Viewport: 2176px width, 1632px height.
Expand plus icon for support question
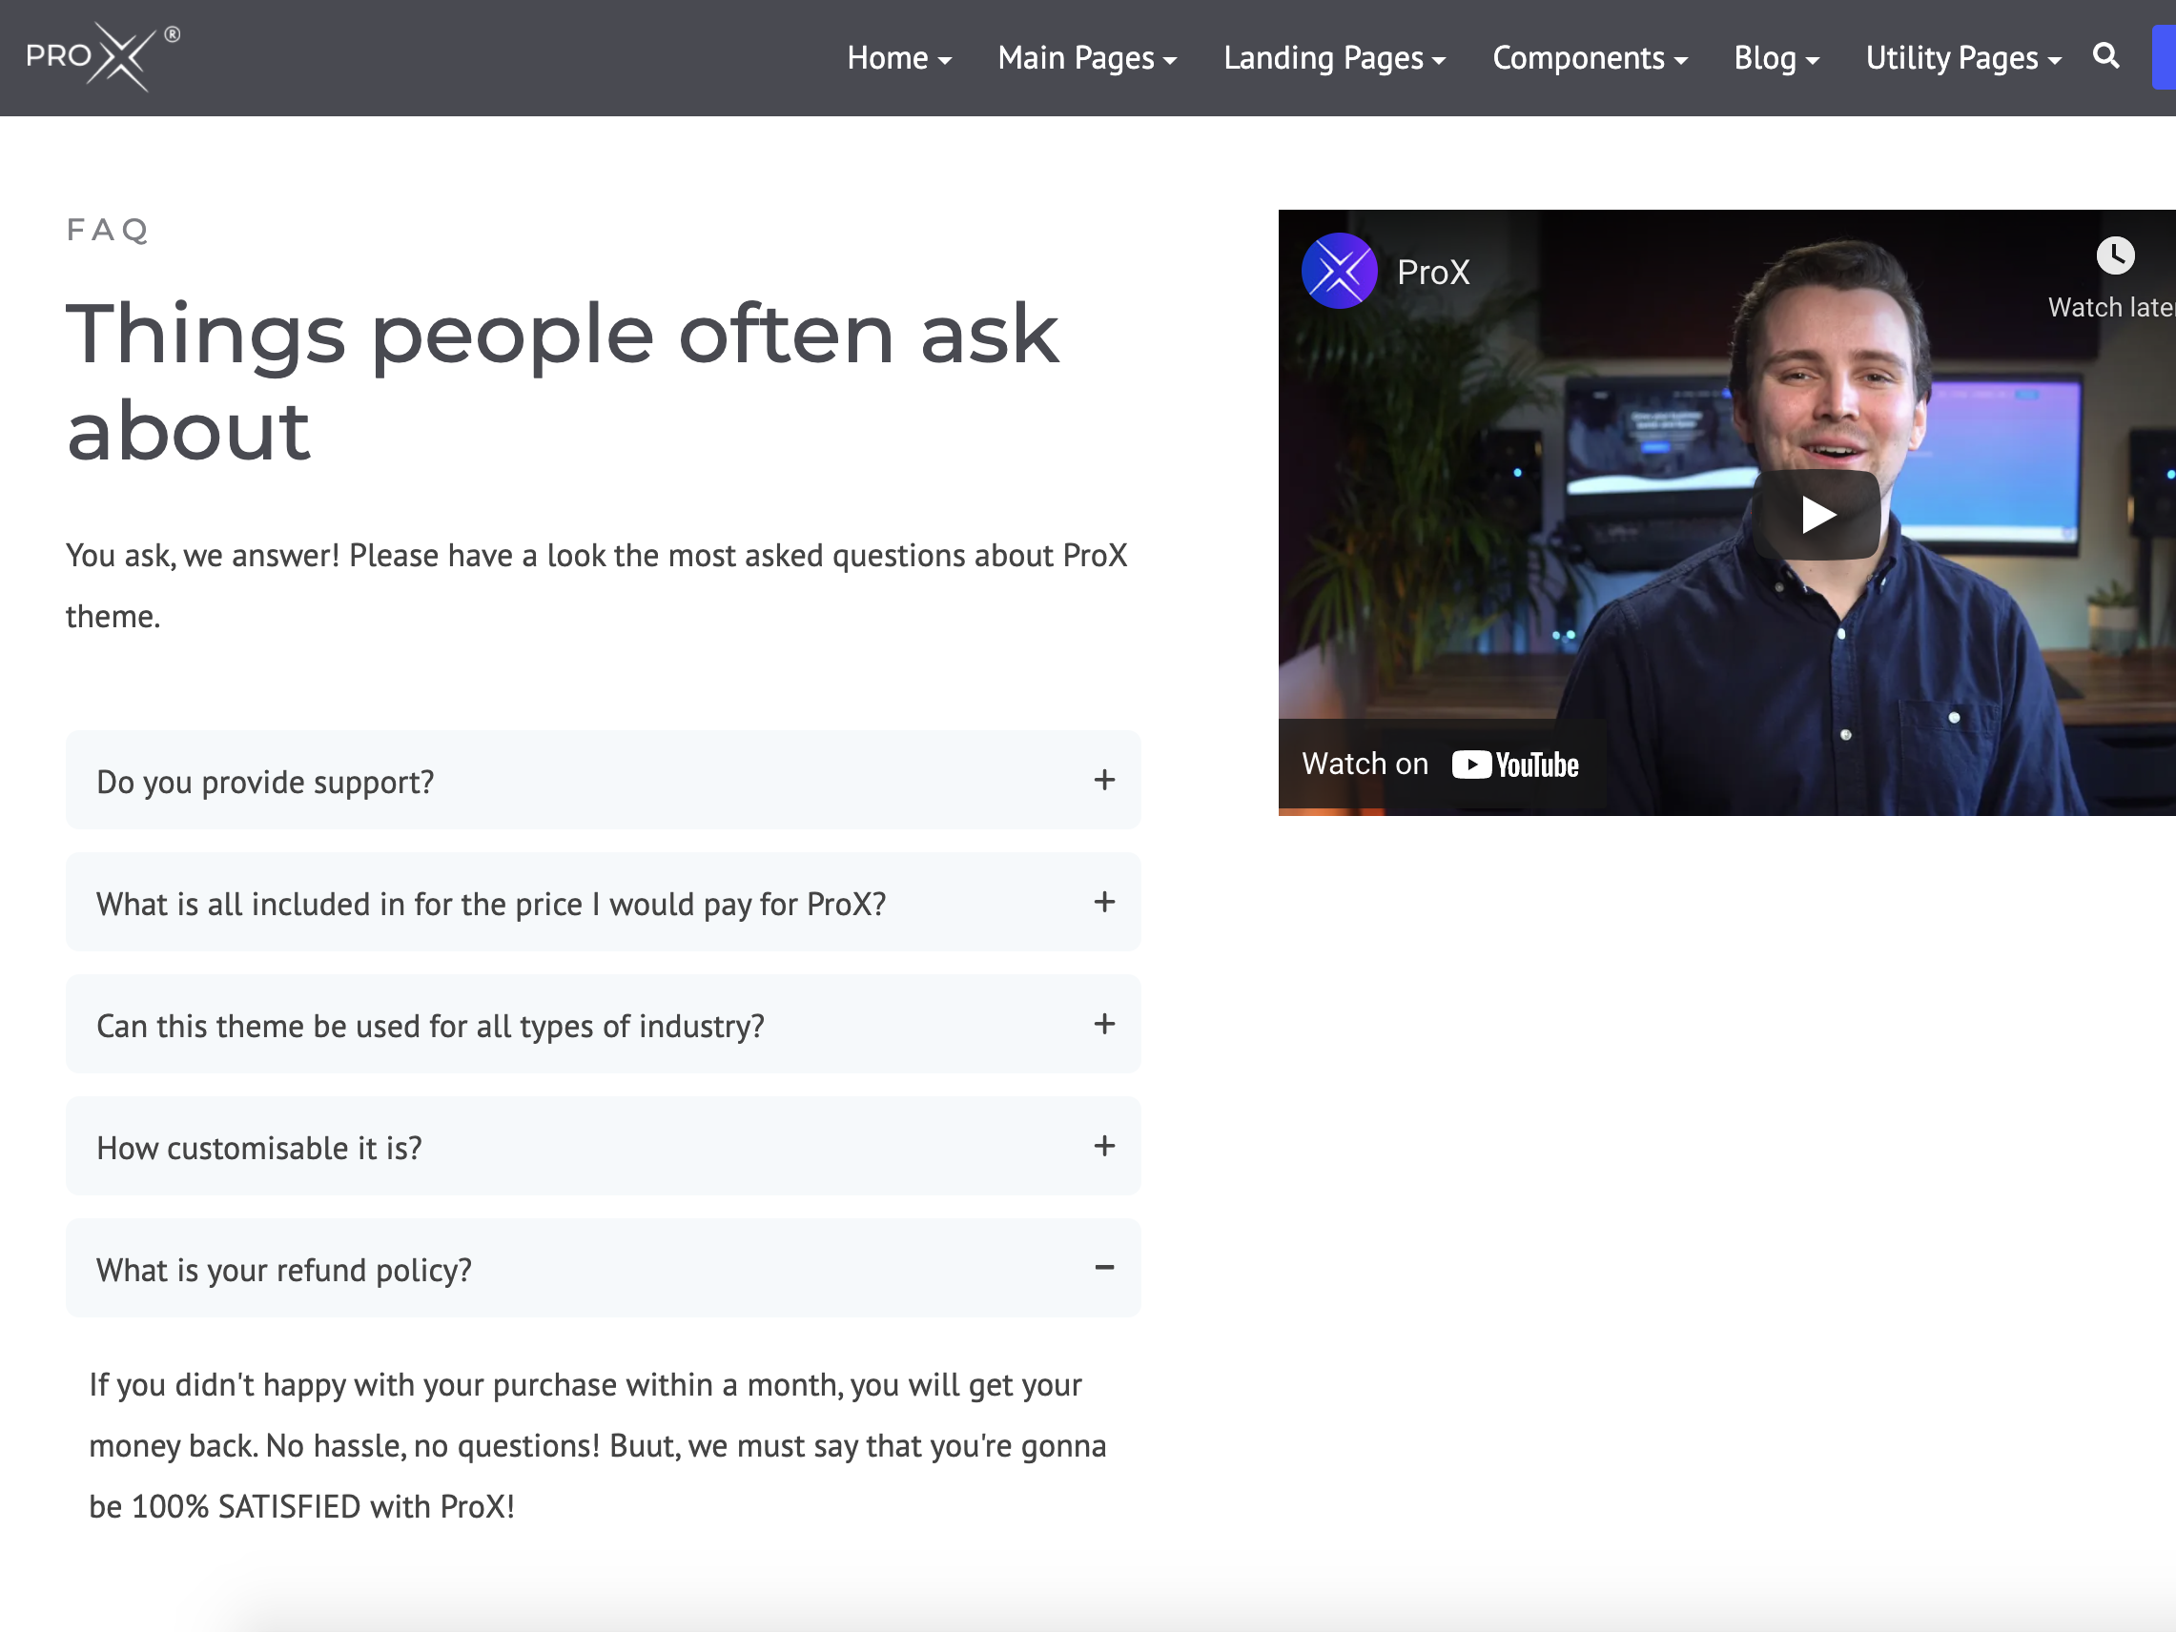[x=1104, y=780]
